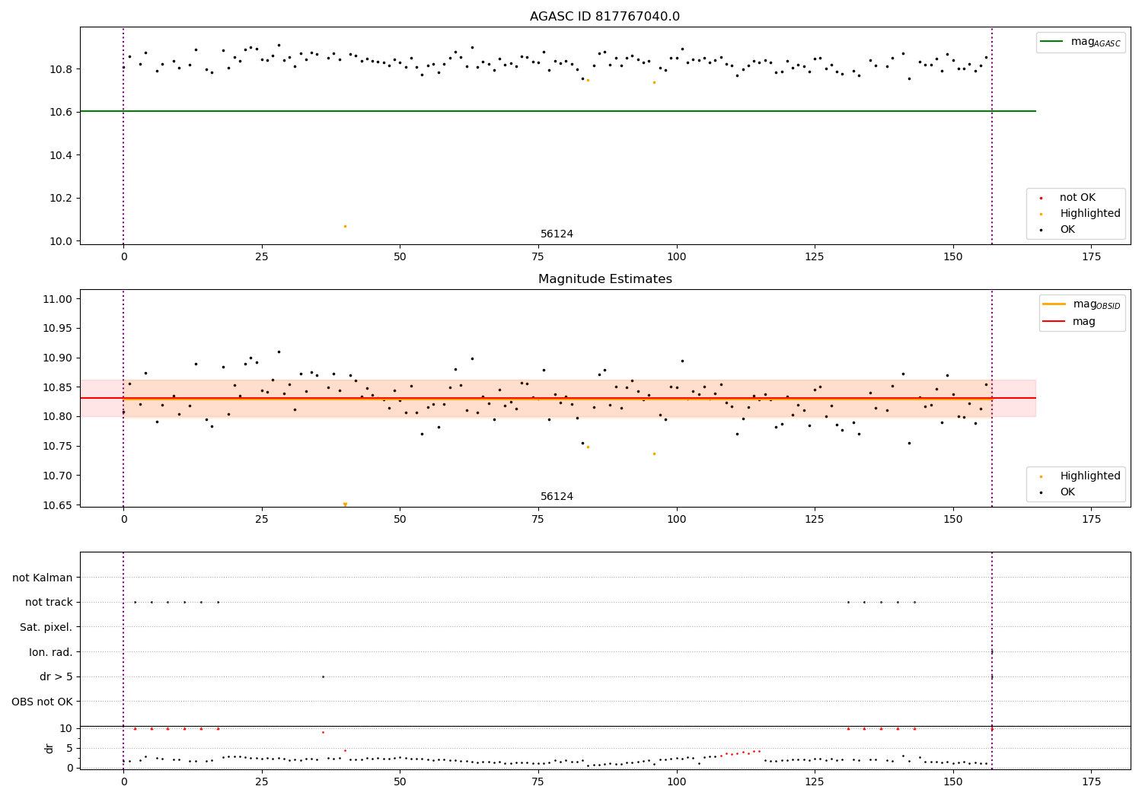
Task: Select the orange mag OBSID legend line sample
Action: coord(1054,304)
